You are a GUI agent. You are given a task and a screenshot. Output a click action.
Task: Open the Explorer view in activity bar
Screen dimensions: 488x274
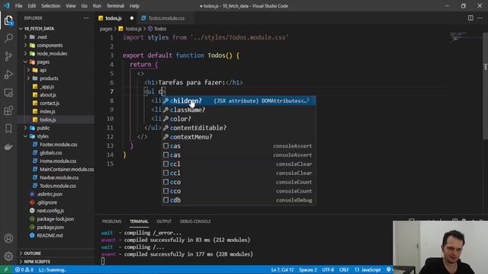click(8, 21)
